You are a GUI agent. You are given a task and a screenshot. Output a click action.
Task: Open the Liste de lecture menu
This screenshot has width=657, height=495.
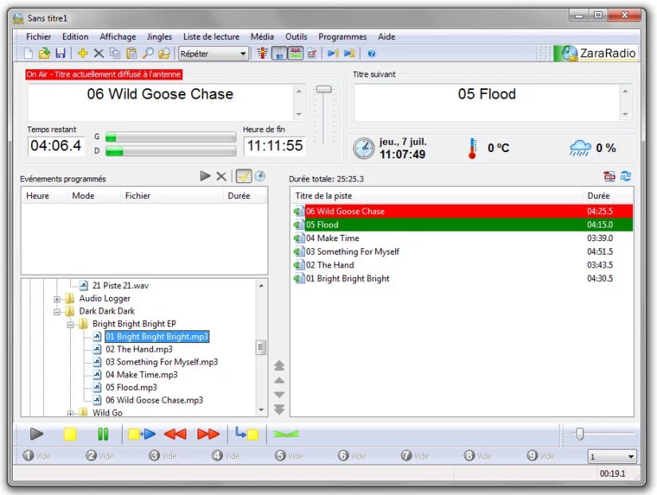point(212,37)
